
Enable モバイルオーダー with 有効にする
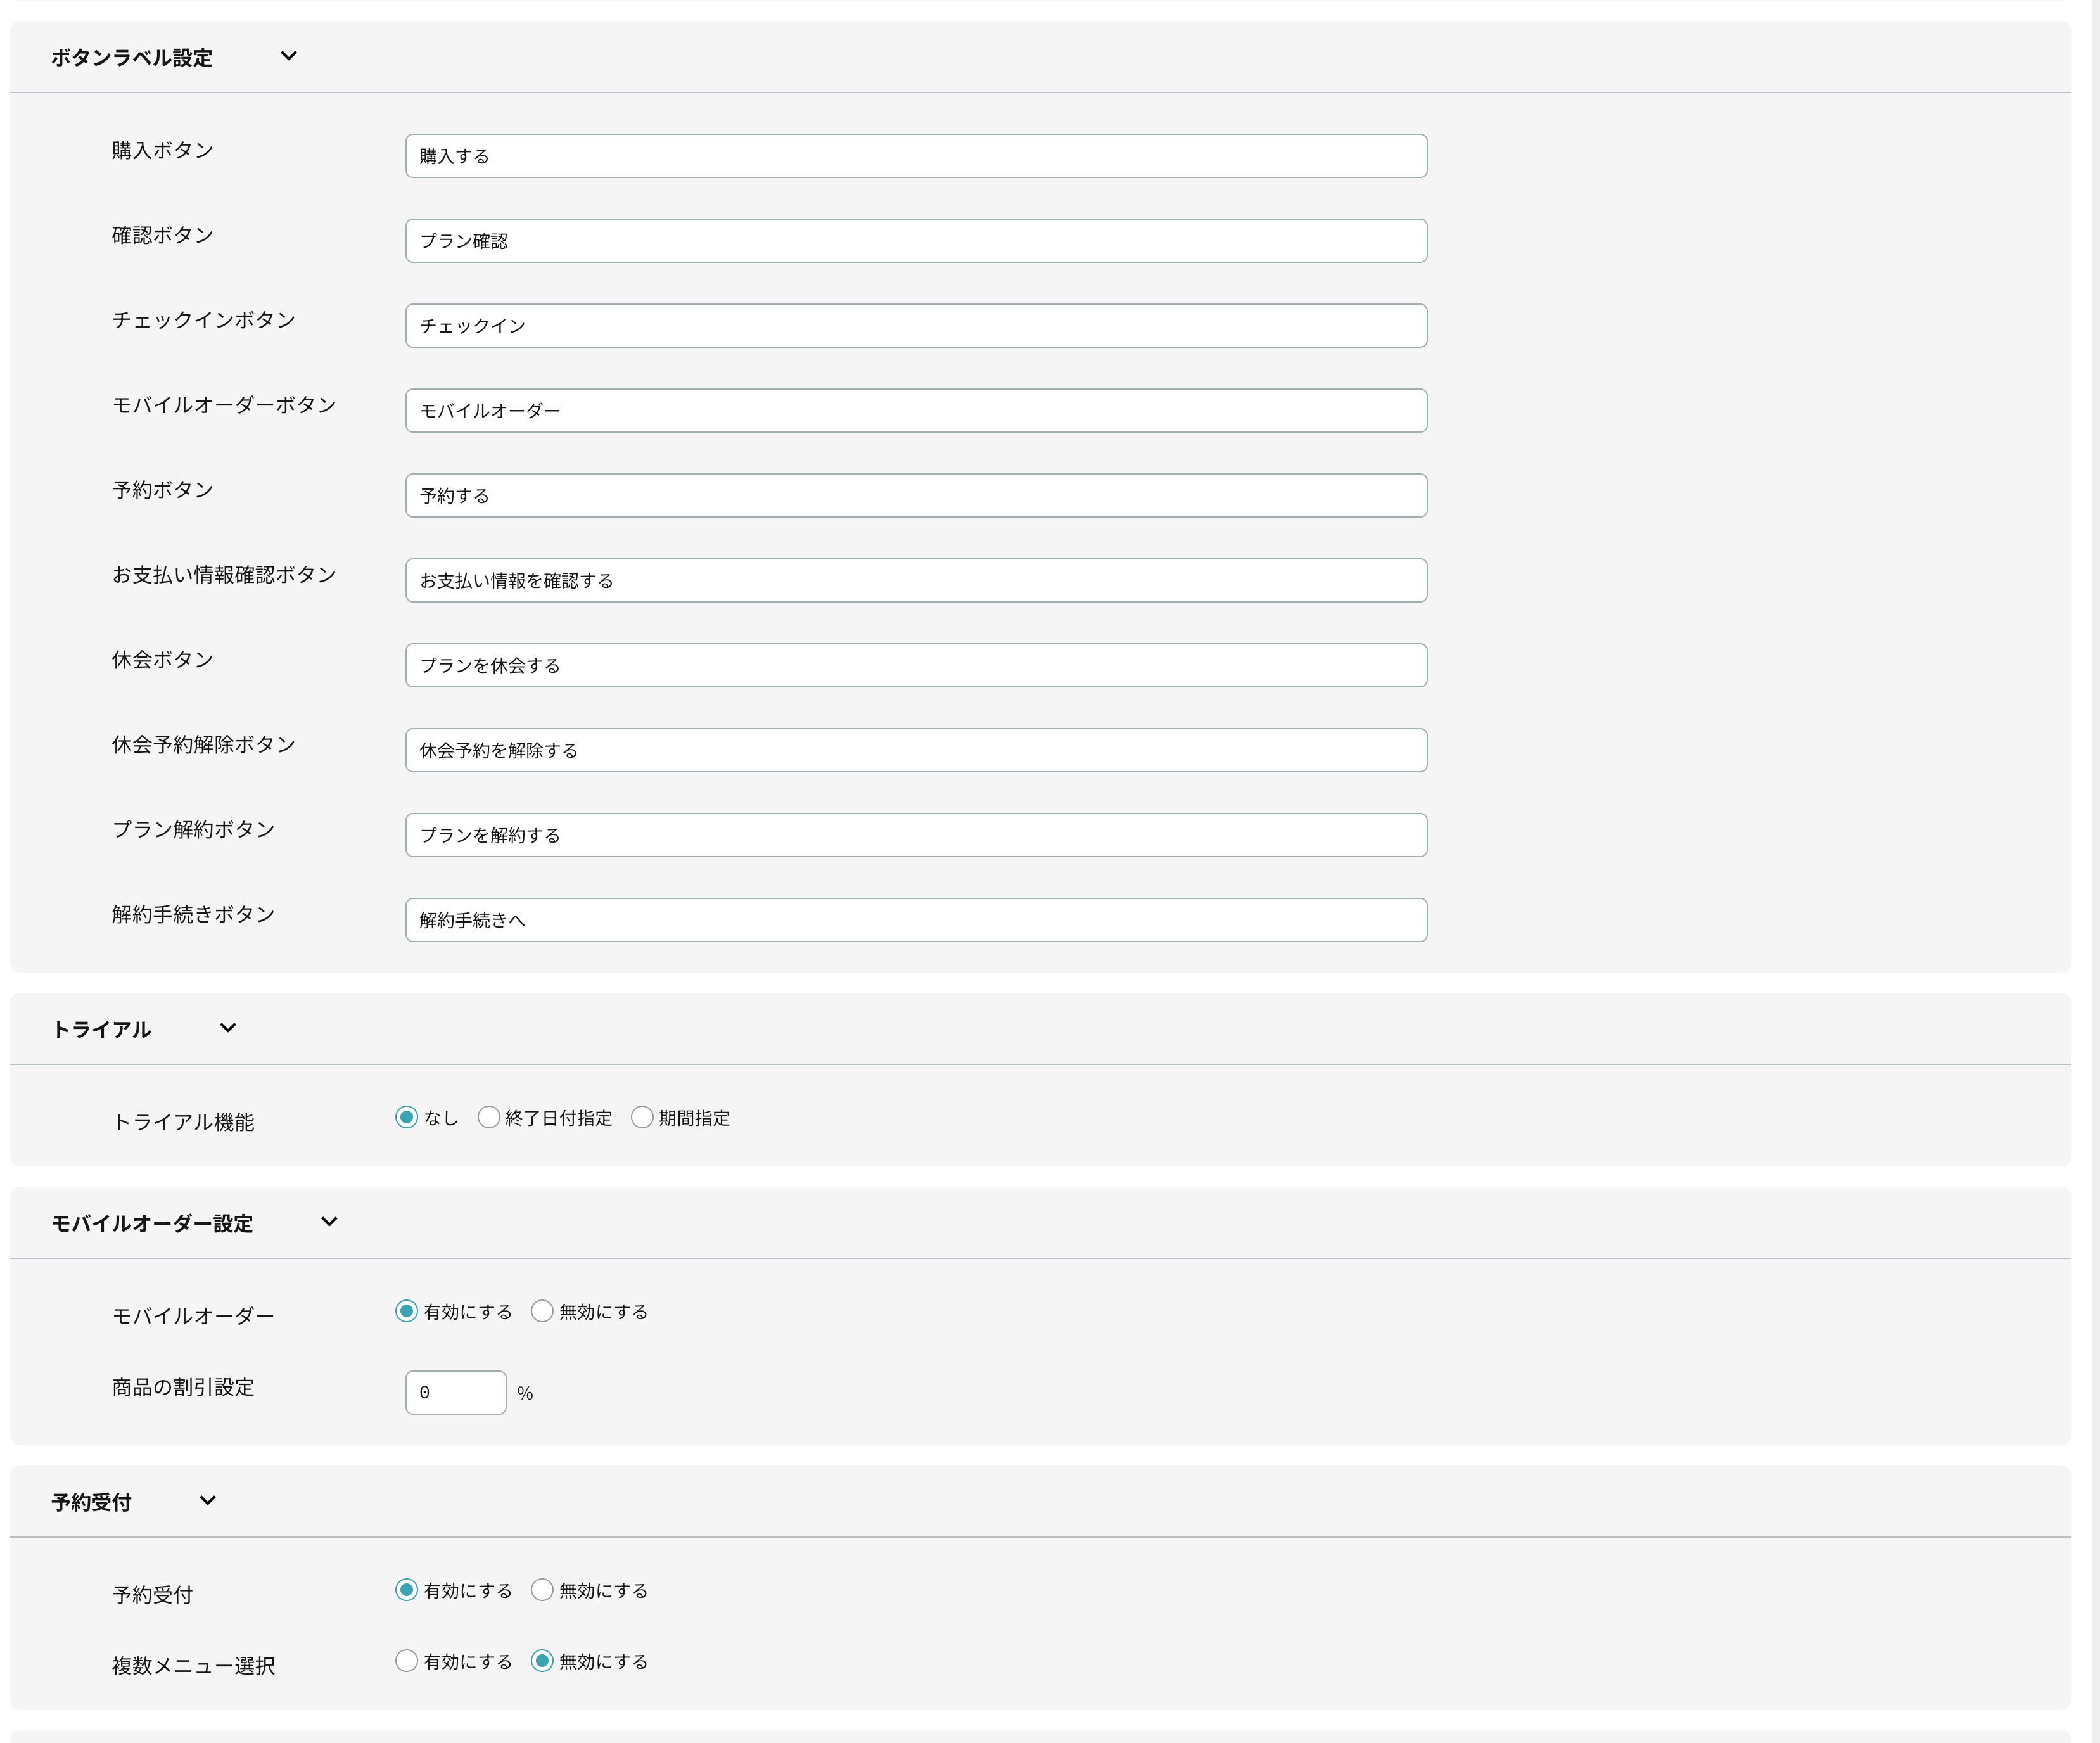click(x=406, y=1311)
